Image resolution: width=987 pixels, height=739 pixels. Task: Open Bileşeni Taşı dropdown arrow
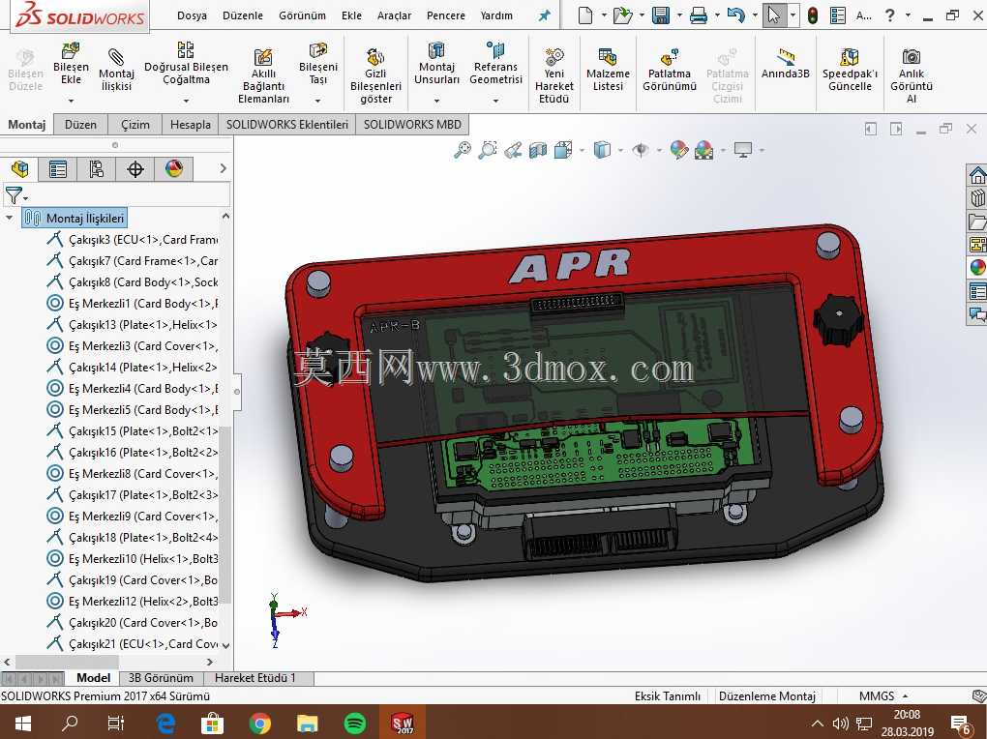click(x=318, y=101)
